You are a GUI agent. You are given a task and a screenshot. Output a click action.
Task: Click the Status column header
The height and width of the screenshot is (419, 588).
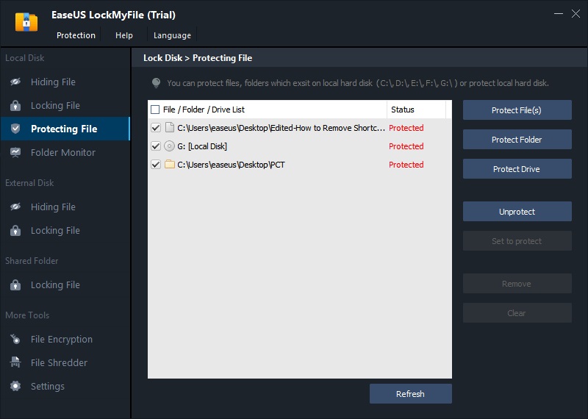pyautogui.click(x=416, y=110)
